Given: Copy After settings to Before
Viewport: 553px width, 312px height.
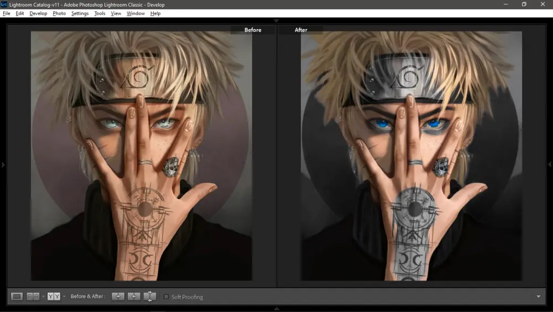Looking at the screenshot, I should (x=134, y=297).
